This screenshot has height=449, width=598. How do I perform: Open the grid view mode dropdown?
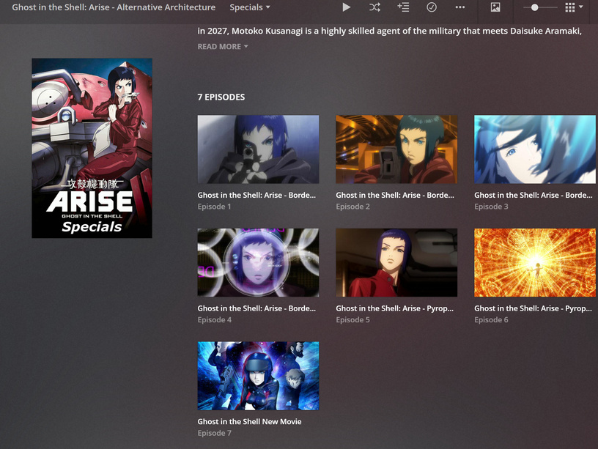click(574, 7)
